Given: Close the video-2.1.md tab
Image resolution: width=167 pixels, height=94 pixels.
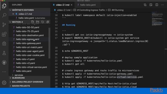Looking at the screenshot, I should pos(71,5).
